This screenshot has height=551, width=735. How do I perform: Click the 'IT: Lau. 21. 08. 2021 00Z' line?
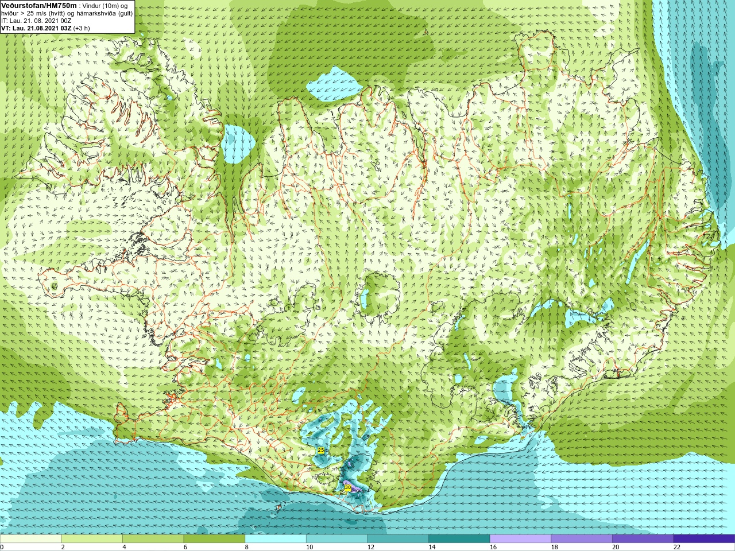(36, 20)
